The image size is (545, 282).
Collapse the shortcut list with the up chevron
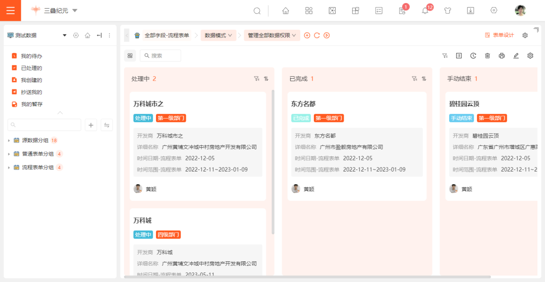(x=60, y=113)
